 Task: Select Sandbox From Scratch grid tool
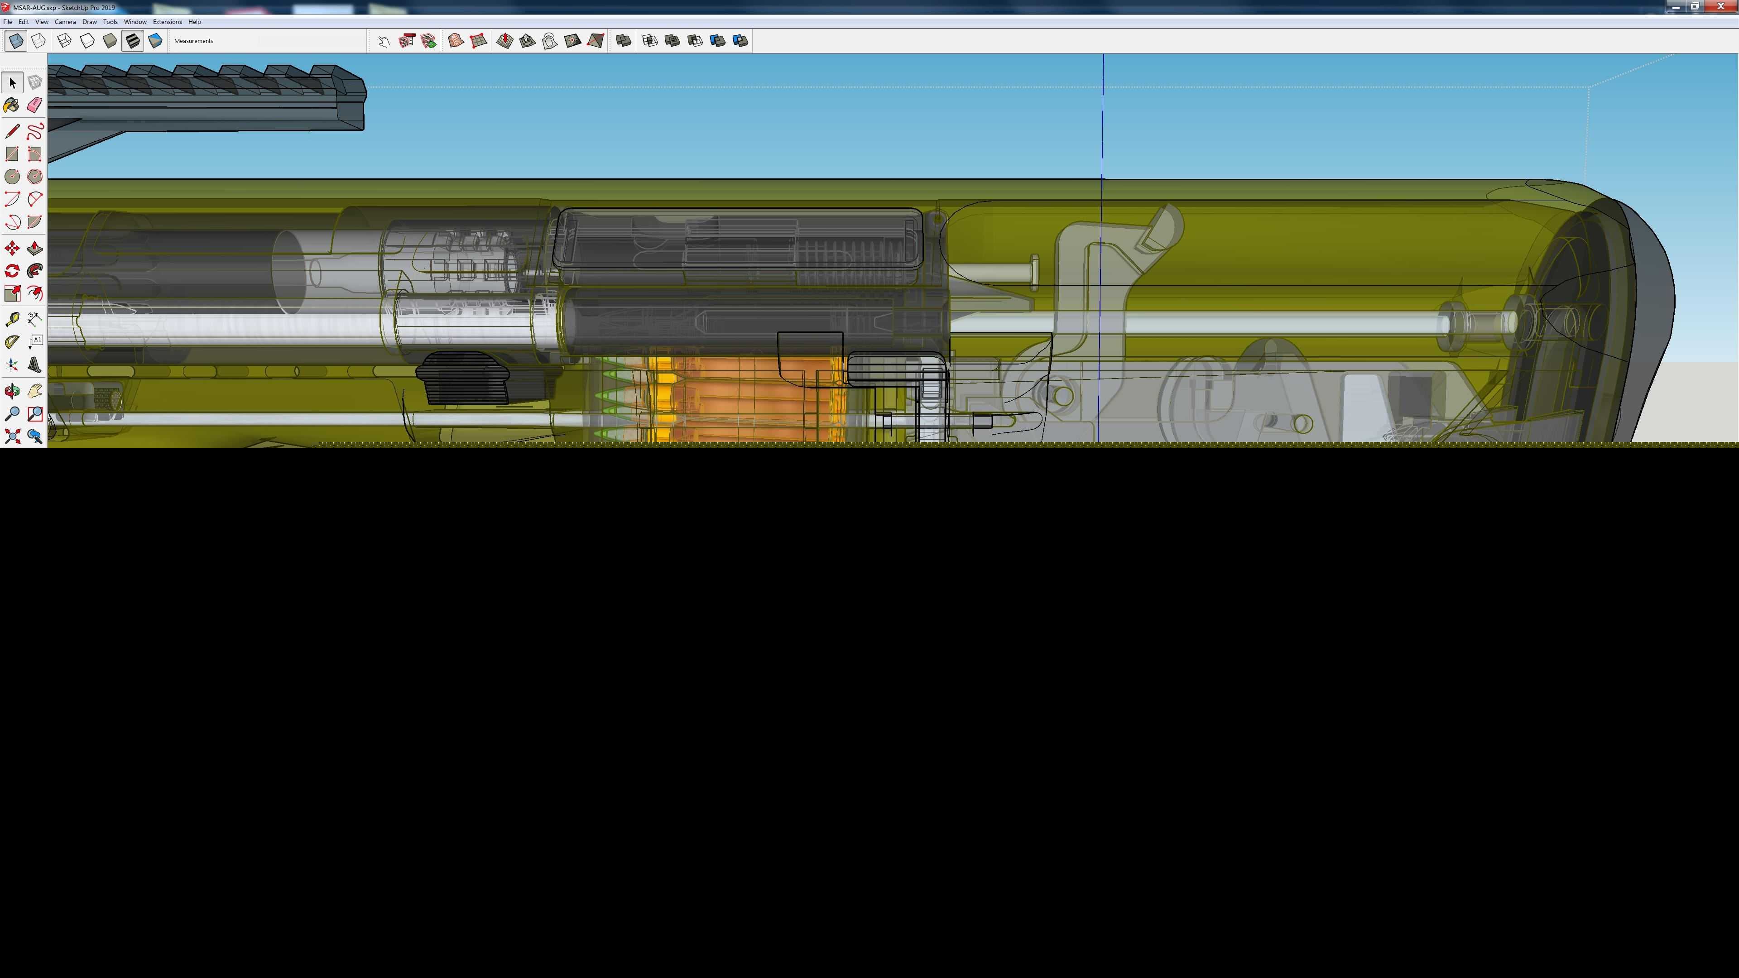tap(478, 41)
